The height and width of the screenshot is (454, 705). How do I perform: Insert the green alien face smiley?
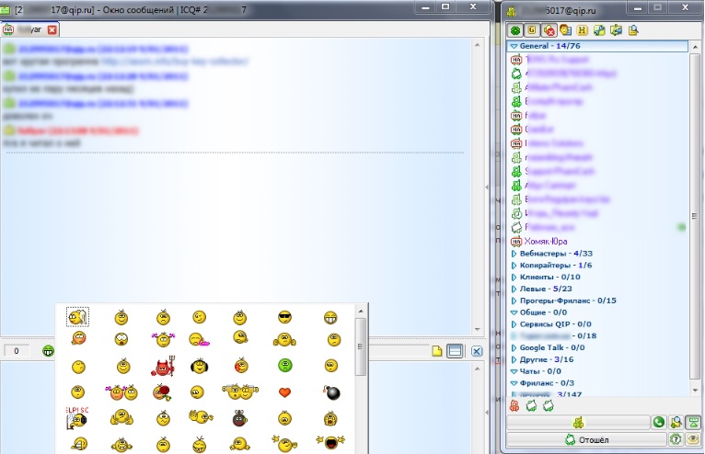pos(284,366)
